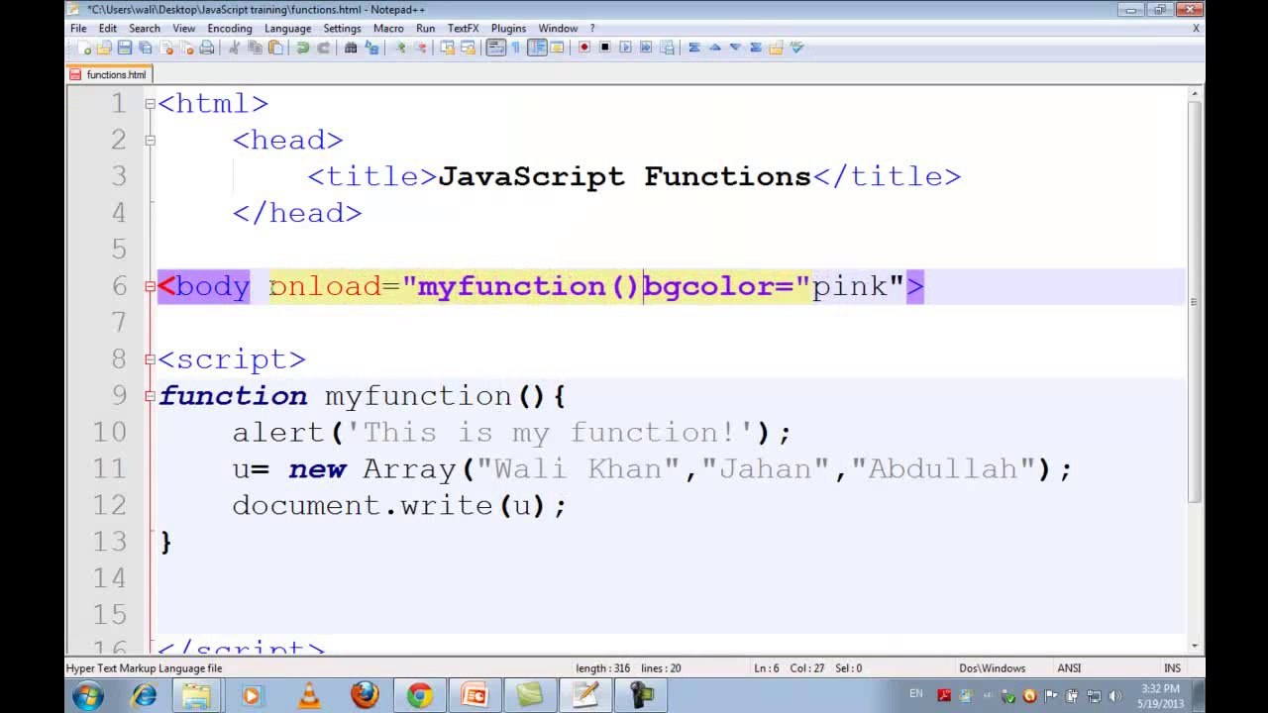Click the text 'JavaScript Functions' on line 3
This screenshot has height=713, width=1268.
[625, 176]
